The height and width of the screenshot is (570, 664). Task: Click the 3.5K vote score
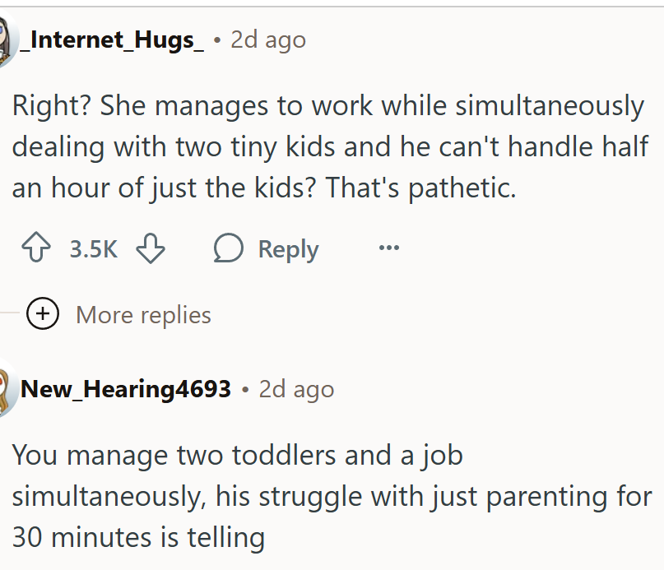click(94, 249)
